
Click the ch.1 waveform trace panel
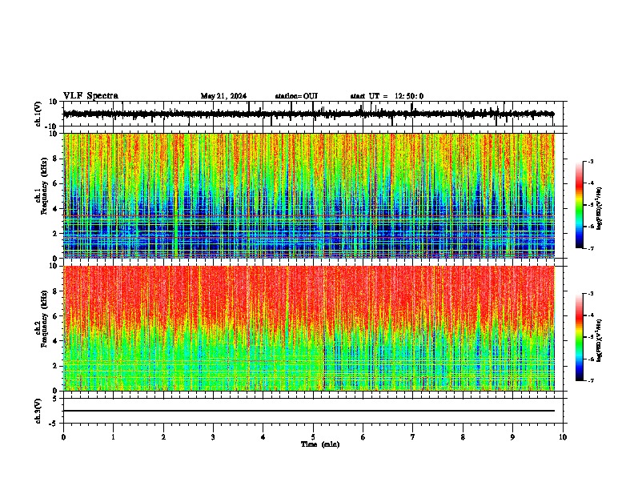click(315, 114)
